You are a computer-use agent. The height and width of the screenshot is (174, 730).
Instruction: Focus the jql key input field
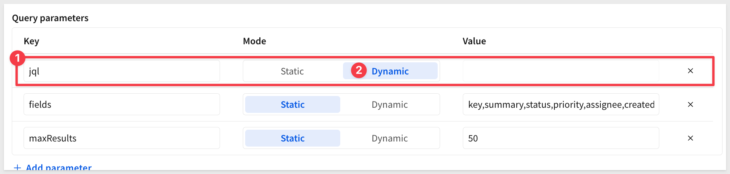122,71
